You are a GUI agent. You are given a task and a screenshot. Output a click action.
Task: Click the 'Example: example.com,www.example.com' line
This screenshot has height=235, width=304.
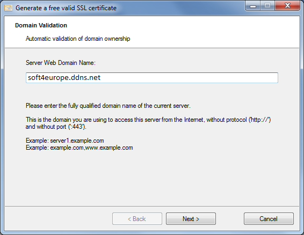(x=79, y=148)
